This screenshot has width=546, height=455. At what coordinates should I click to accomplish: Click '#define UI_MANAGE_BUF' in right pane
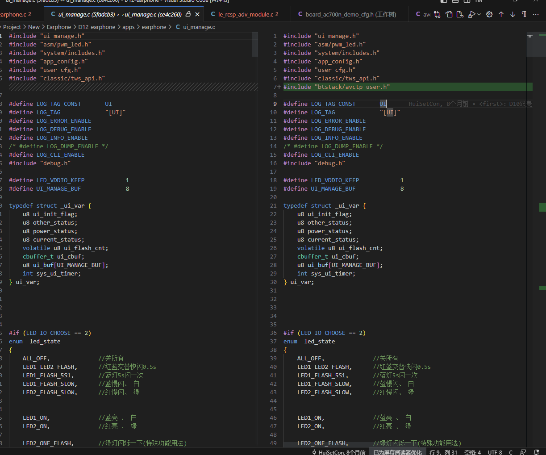319,188
